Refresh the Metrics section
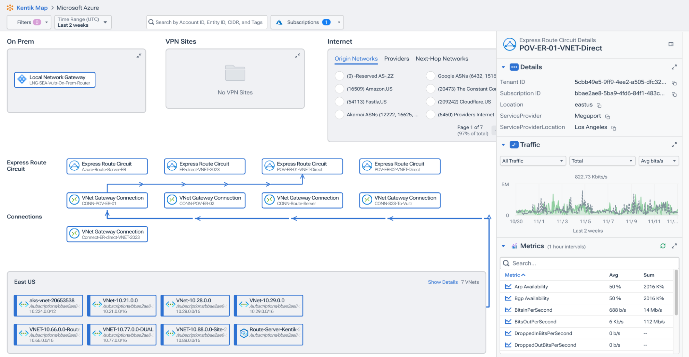Screen dimensions: 689x357 click(x=663, y=246)
